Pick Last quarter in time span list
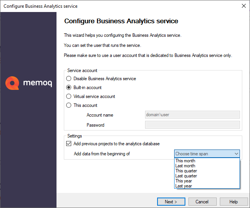 [186, 176]
